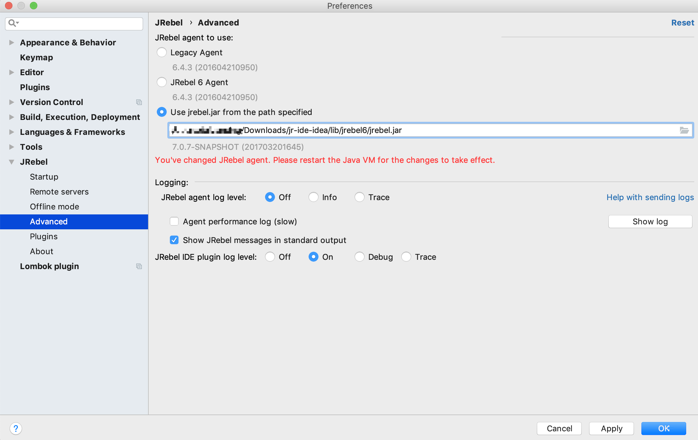Click the green zoom button in the title bar
The width and height of the screenshot is (698, 440).
[34, 6]
